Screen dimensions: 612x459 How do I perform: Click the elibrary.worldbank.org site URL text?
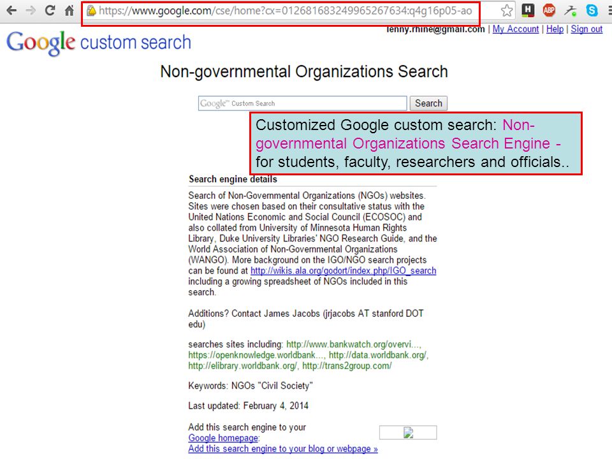click(x=243, y=366)
